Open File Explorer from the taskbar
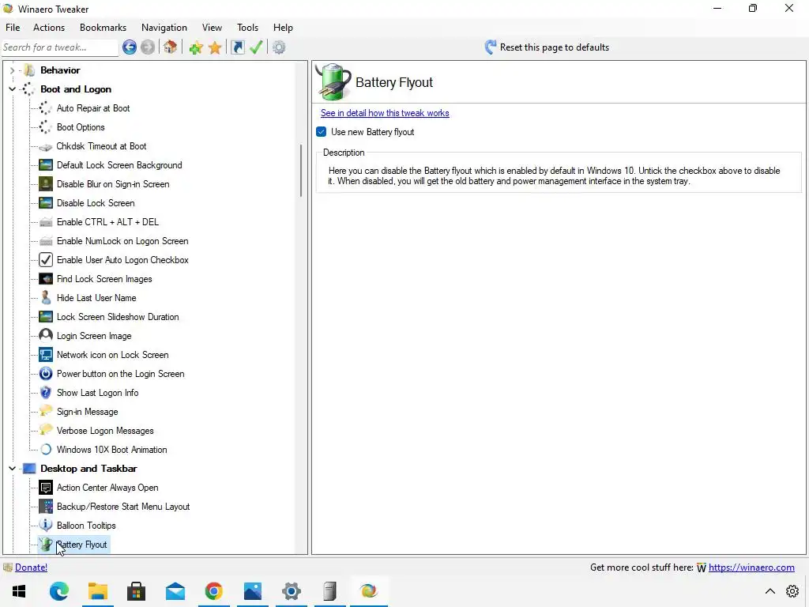This screenshot has height=607, width=809. pyautogui.click(x=97, y=591)
